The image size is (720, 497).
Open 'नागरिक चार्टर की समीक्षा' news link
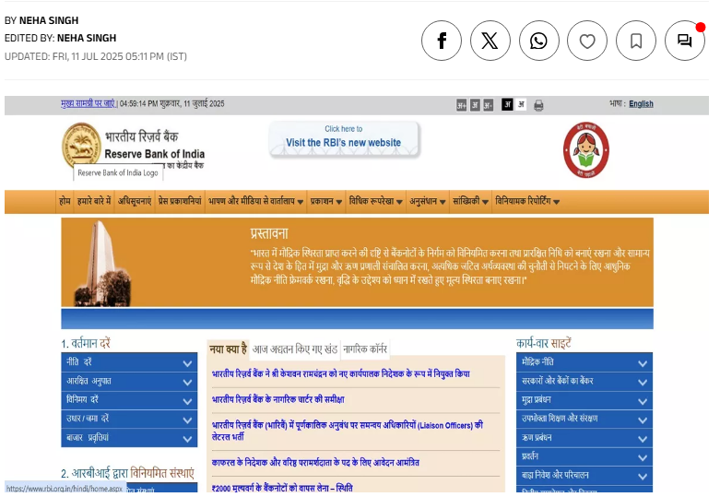point(277,399)
